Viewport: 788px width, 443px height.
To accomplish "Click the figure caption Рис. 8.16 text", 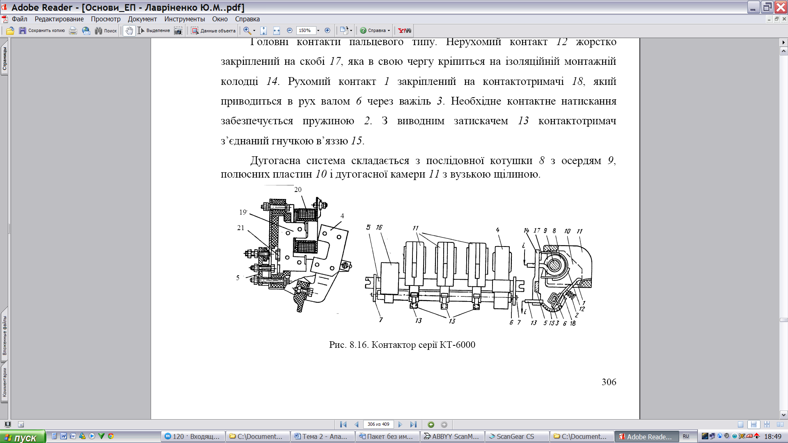I will coord(402,345).
